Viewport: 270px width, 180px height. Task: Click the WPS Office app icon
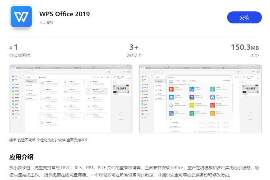21,17
